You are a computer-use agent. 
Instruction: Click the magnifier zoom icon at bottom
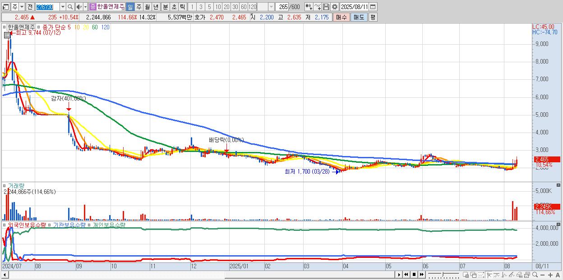[x=535, y=275]
